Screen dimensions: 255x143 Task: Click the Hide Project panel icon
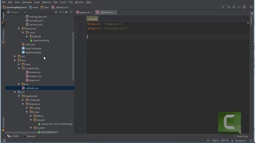coord(72,12)
